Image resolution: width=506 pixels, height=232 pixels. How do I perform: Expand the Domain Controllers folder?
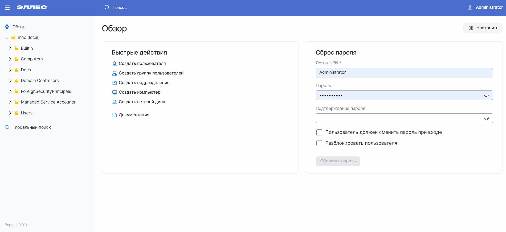tap(10, 81)
